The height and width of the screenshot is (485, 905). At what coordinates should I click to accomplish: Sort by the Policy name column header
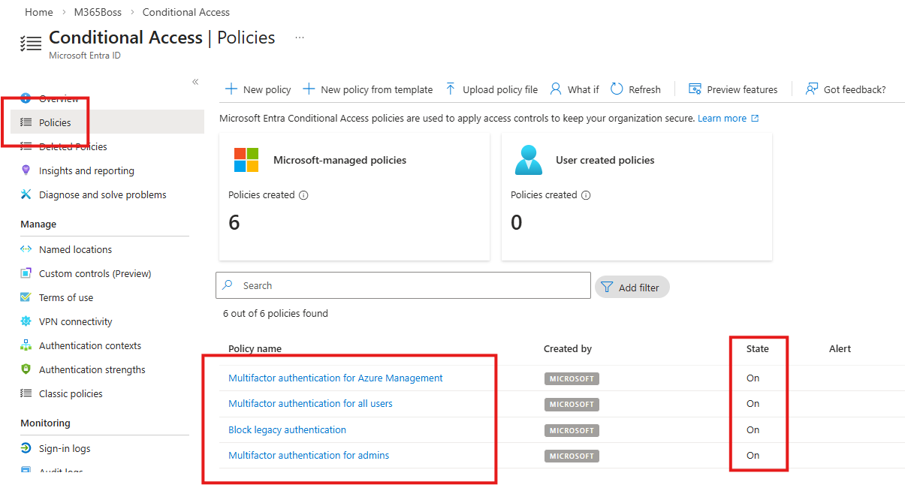pyautogui.click(x=255, y=349)
